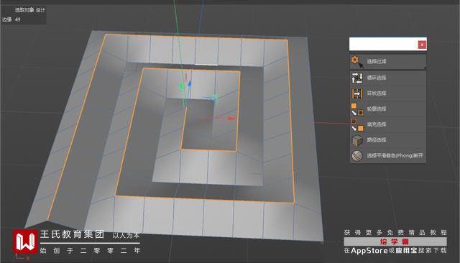
Task: Choose 填充选择 fill selection tool
Action: 387,124
